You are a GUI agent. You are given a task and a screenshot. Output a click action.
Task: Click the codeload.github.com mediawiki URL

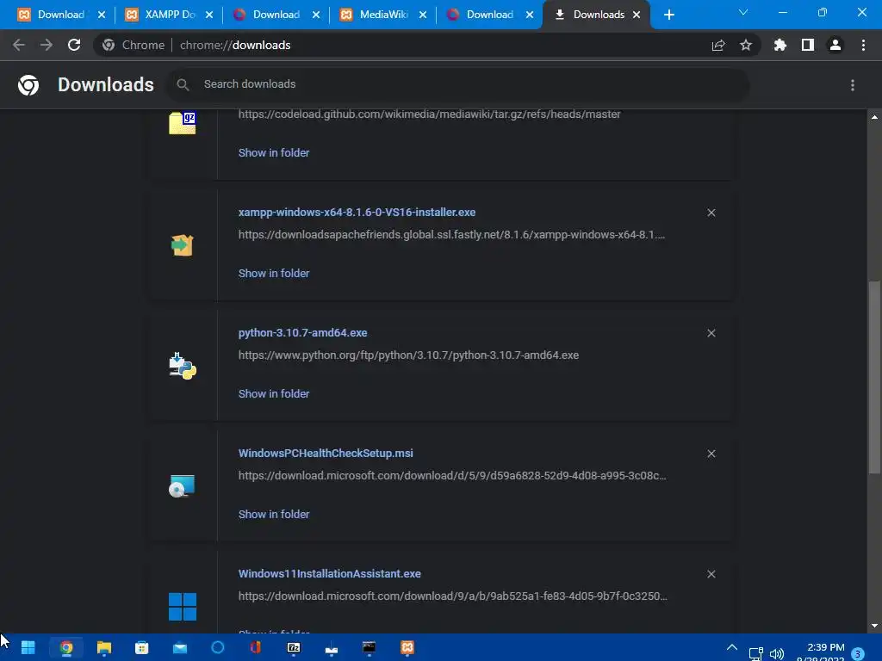[x=429, y=114]
